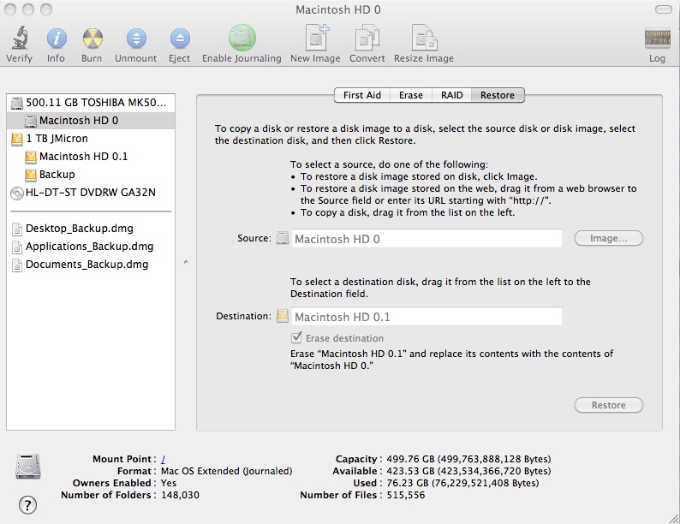Click the Image... button

608,238
